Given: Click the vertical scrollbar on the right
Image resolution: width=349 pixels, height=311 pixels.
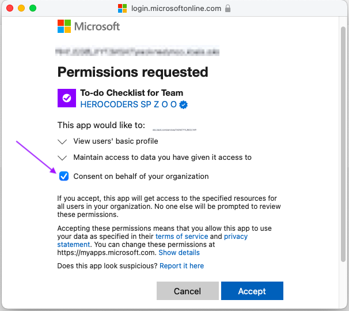Looking at the screenshot, I should pos(344,144).
